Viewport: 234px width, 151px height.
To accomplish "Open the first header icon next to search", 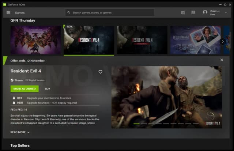I will pos(183,12).
